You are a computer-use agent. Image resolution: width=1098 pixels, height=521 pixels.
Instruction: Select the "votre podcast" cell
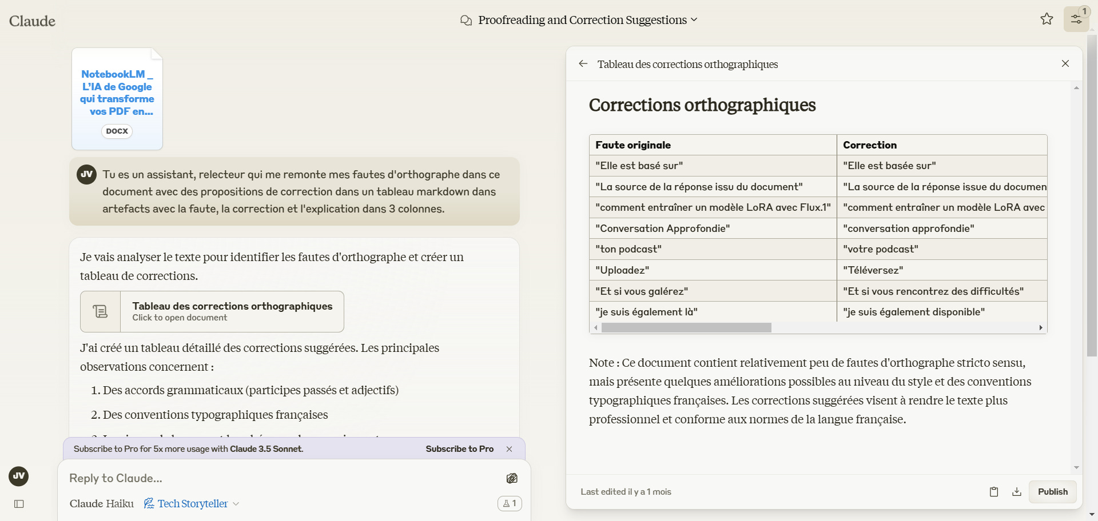point(942,249)
